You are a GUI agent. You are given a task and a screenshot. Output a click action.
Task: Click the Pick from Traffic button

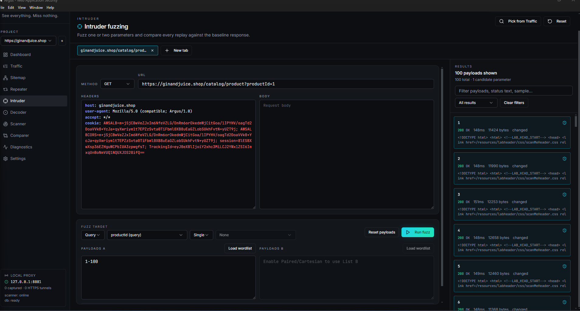(518, 21)
